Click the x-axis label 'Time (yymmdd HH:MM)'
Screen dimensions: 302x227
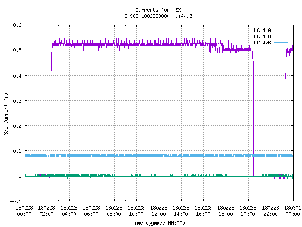pyautogui.click(x=158, y=223)
